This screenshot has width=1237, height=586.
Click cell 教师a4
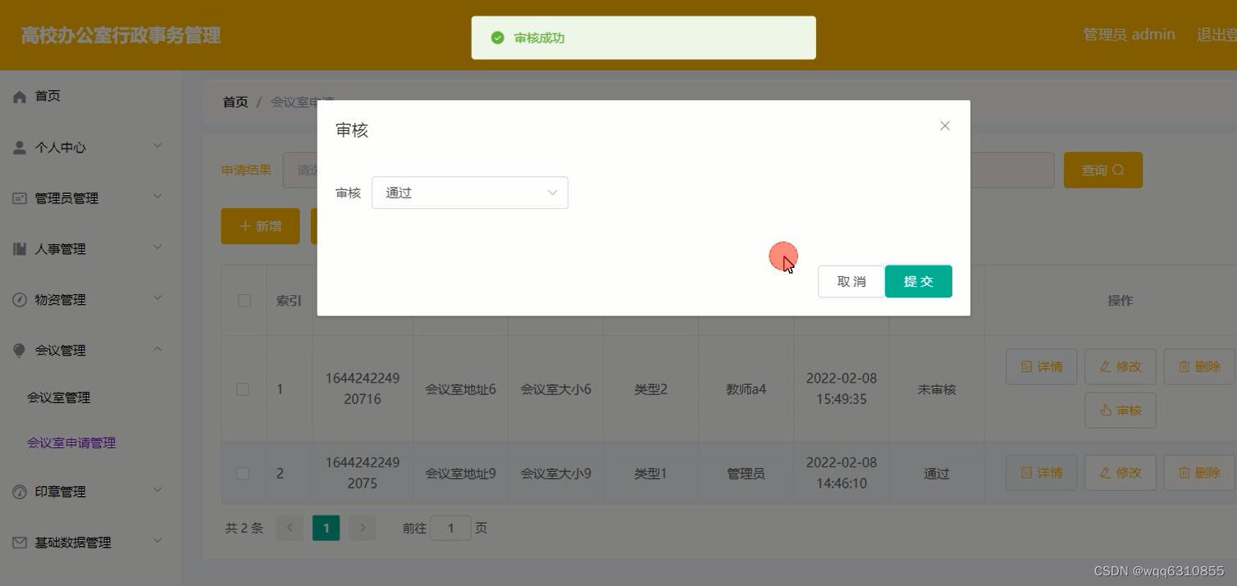point(746,389)
